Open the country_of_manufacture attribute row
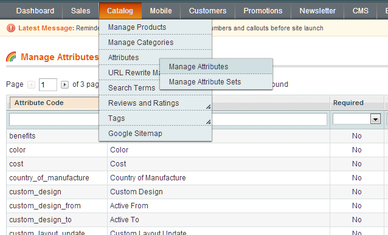 pyautogui.click(x=49, y=178)
